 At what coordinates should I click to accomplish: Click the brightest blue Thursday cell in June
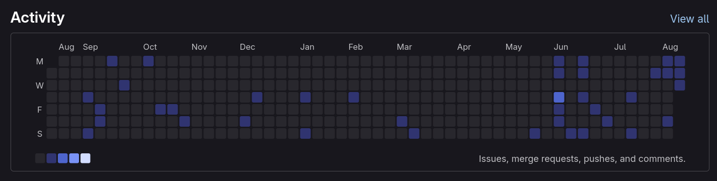[559, 97]
